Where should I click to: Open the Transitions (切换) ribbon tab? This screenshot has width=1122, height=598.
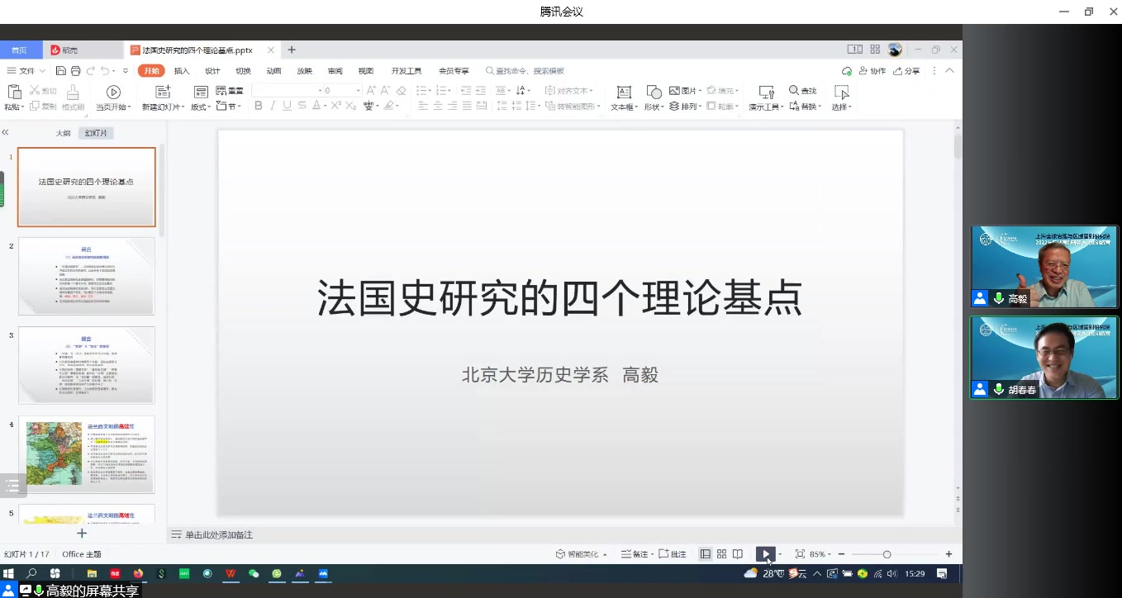point(243,71)
